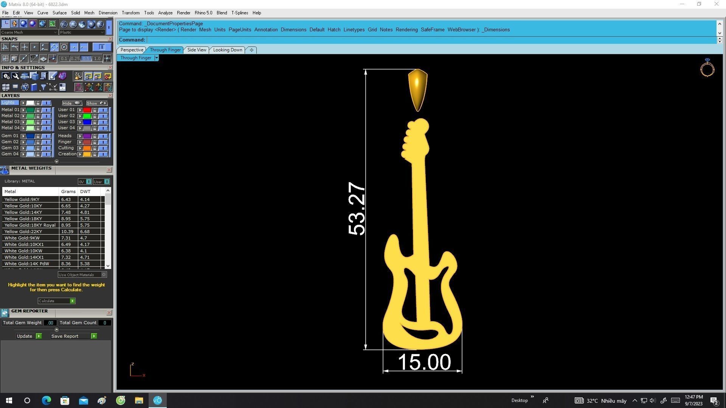Click the purple gem-box icon in Info & Settings
The image size is (726, 408).
coord(62,76)
